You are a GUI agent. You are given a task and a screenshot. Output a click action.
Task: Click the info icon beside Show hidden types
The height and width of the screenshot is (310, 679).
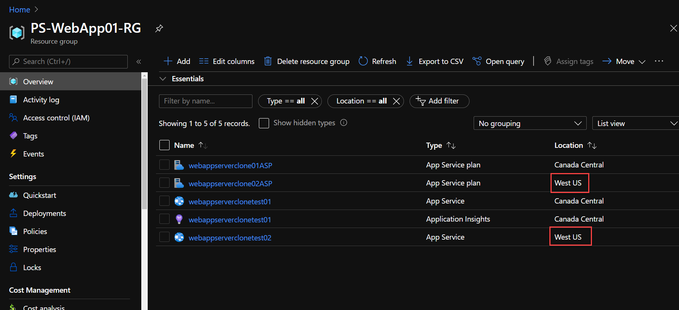coord(344,123)
